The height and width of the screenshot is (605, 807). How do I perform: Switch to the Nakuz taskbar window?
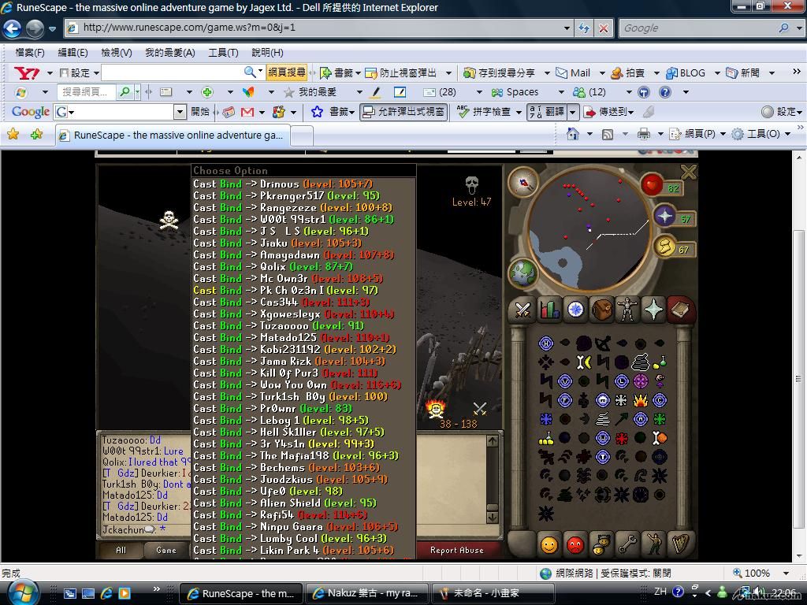[368, 593]
